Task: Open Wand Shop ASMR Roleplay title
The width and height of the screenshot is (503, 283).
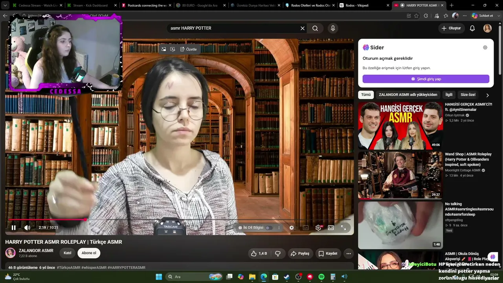Action: click(x=468, y=159)
